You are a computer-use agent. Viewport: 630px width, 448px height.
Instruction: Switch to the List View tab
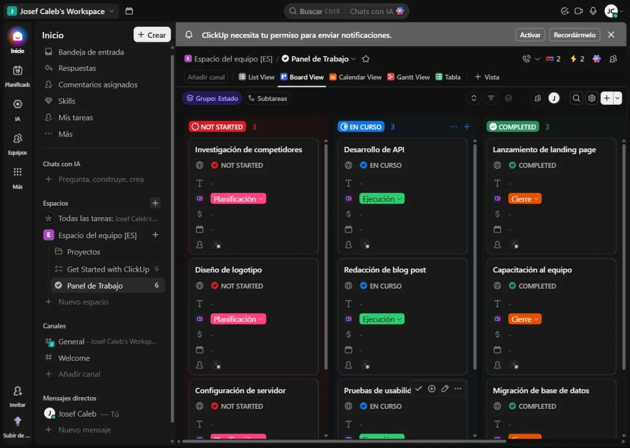click(256, 77)
